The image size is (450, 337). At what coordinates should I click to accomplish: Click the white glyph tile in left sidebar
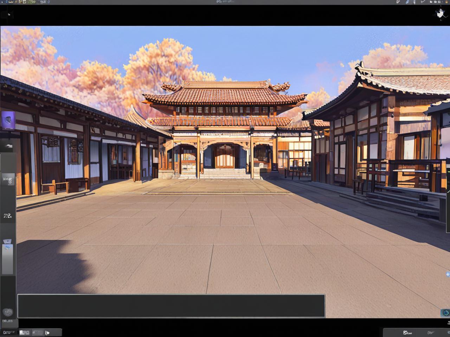[x=8, y=216]
